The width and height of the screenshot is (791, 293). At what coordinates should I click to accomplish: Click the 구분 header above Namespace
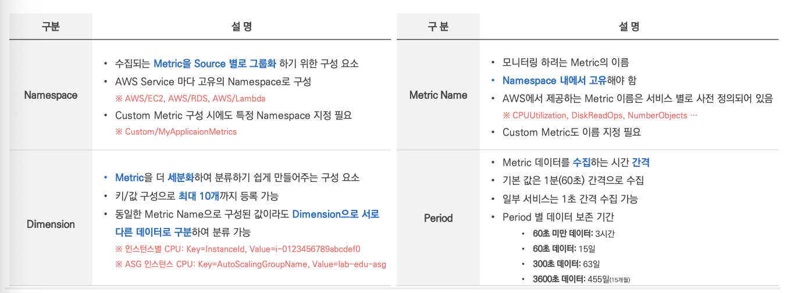pos(51,27)
